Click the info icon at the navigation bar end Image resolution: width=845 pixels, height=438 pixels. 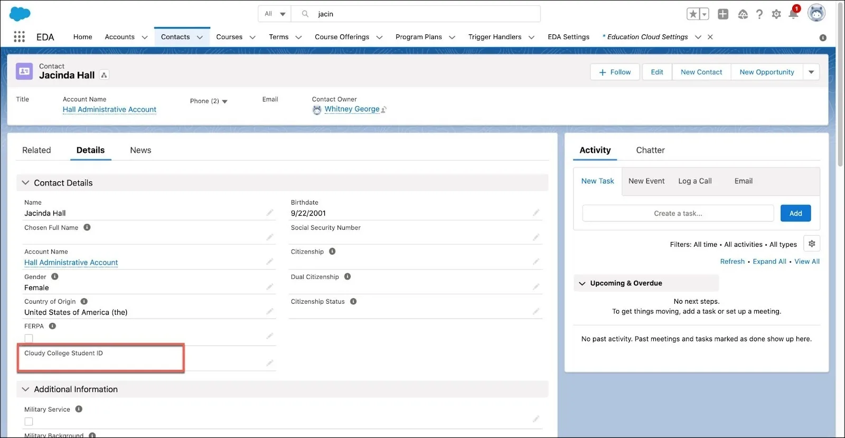(x=823, y=38)
